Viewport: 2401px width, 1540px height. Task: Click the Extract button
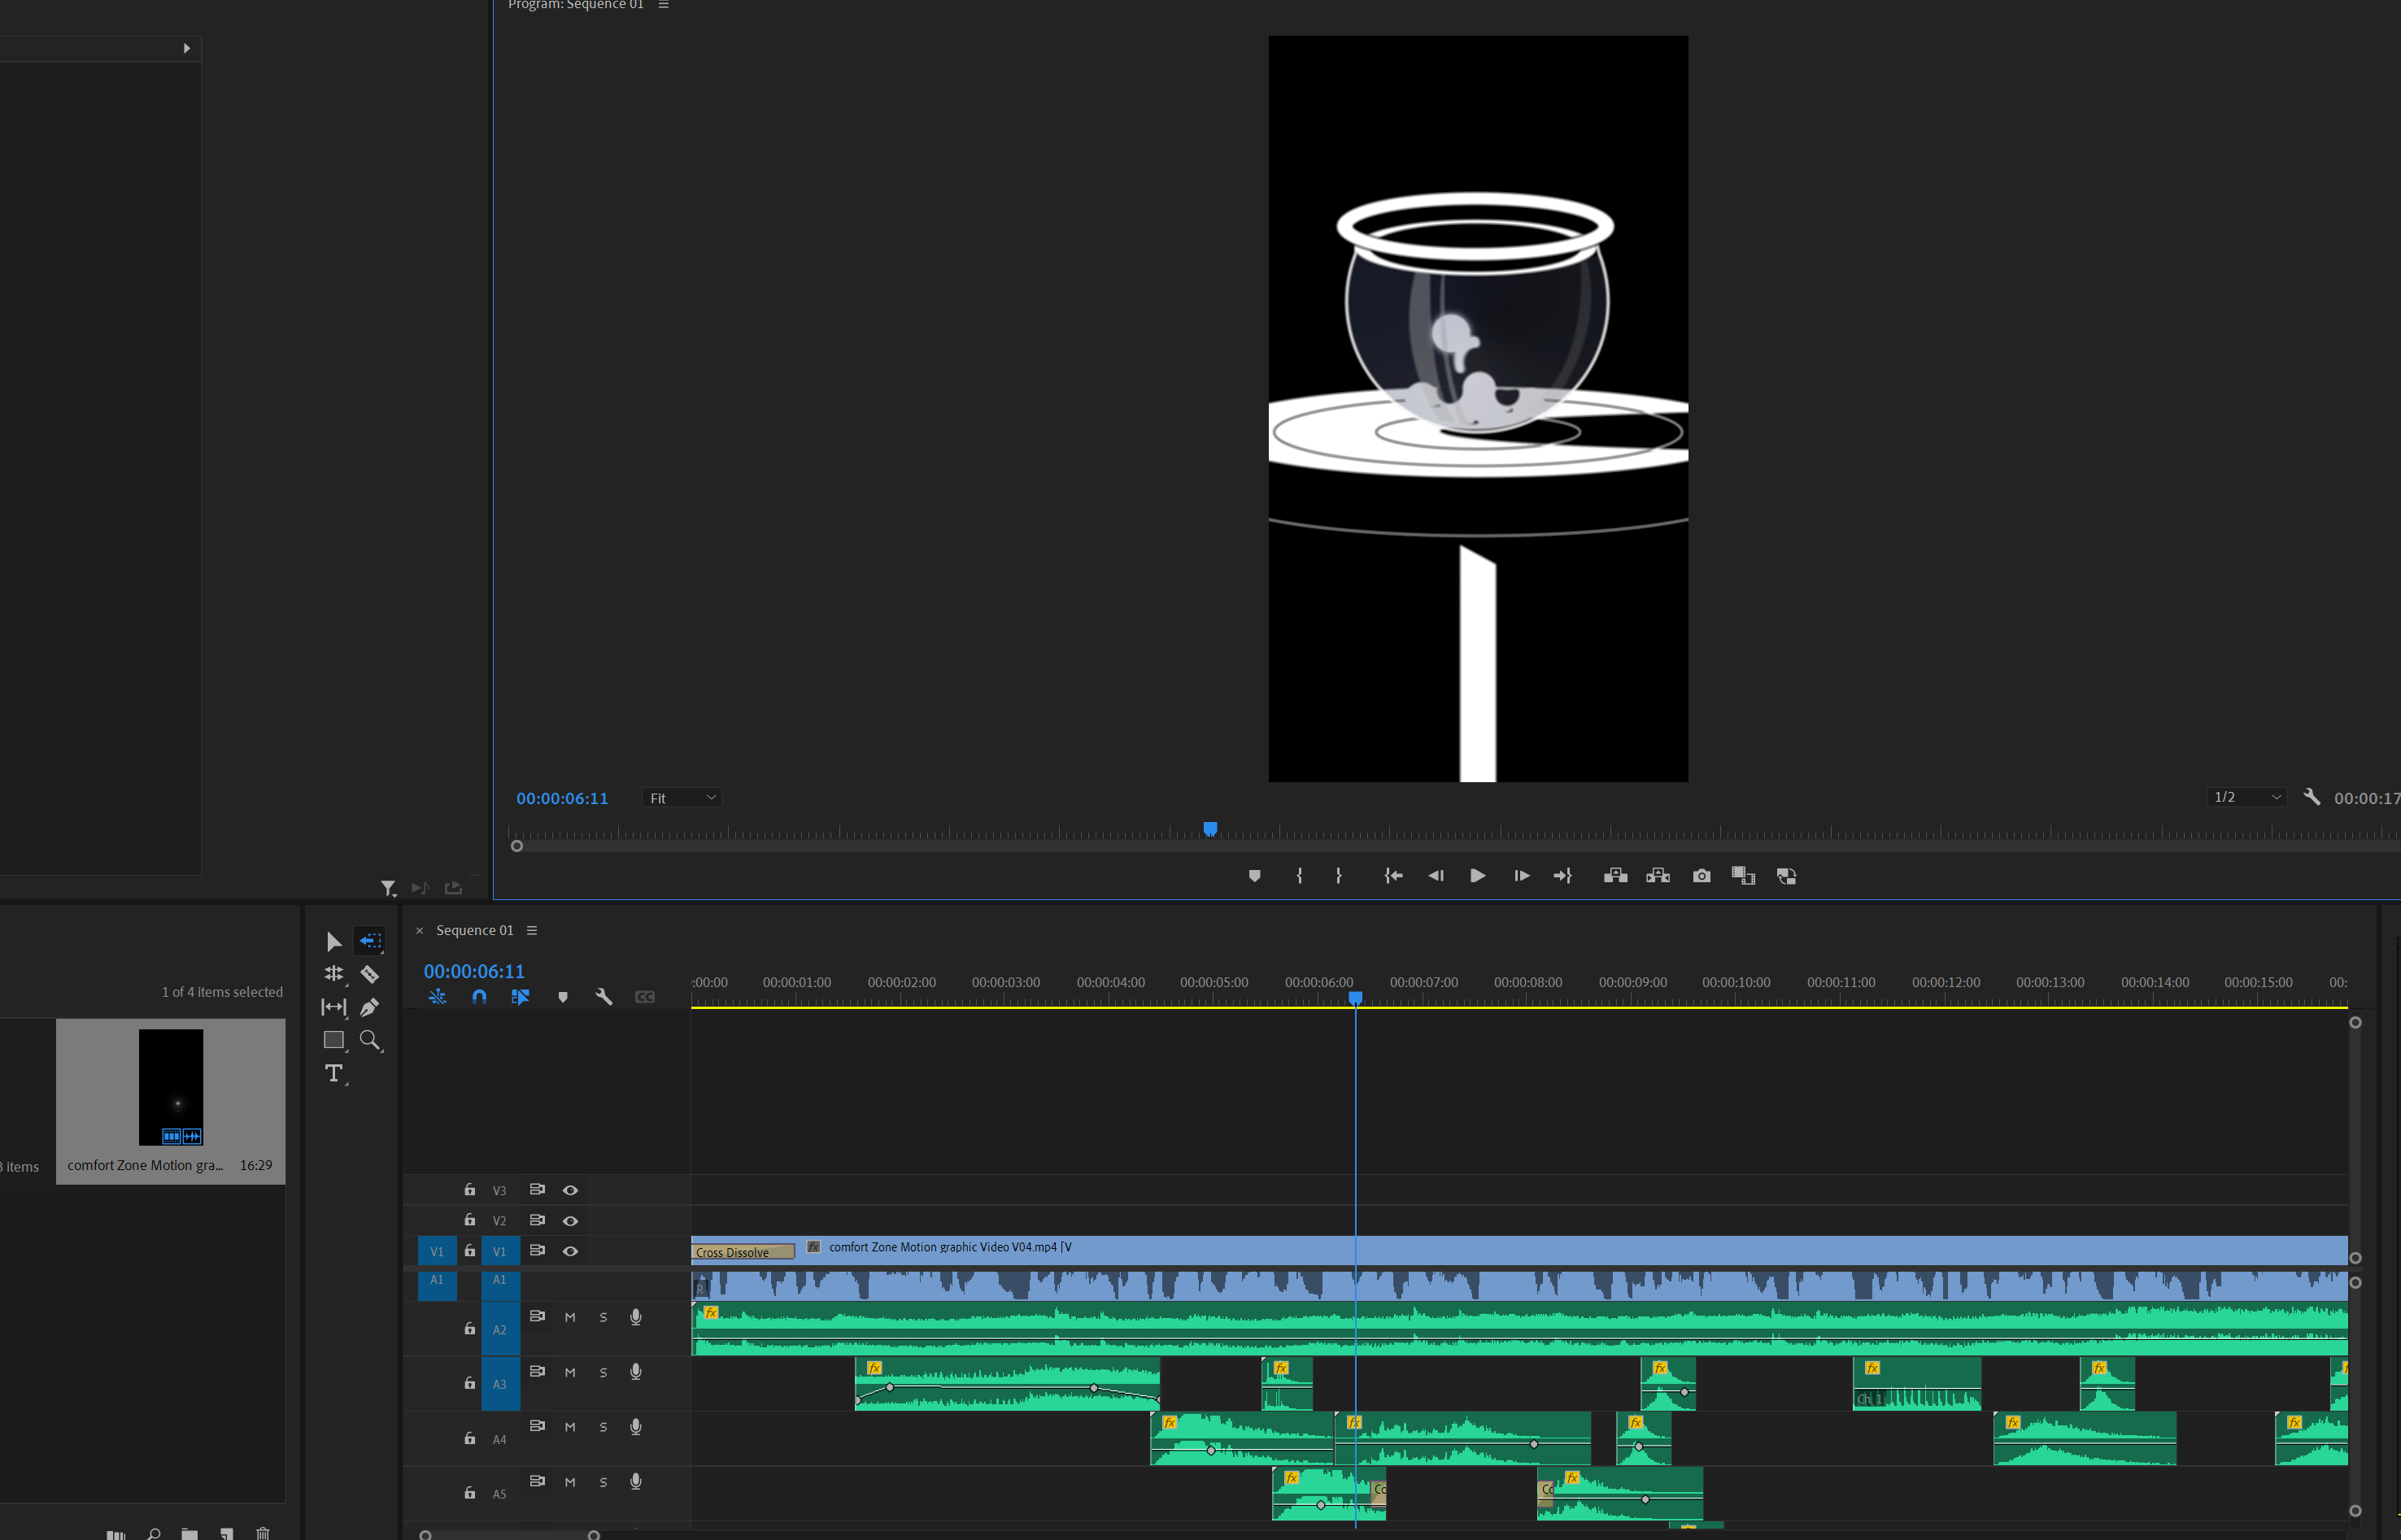[x=1658, y=876]
